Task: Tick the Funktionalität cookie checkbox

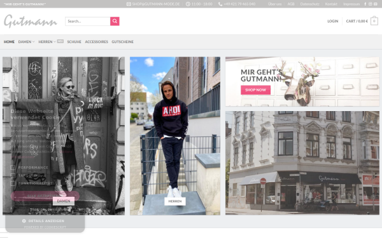Action: (13, 183)
